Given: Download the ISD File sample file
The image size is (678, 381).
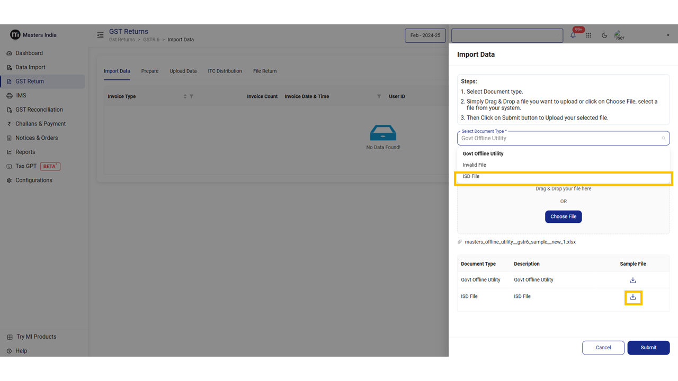Looking at the screenshot, I should tap(632, 297).
